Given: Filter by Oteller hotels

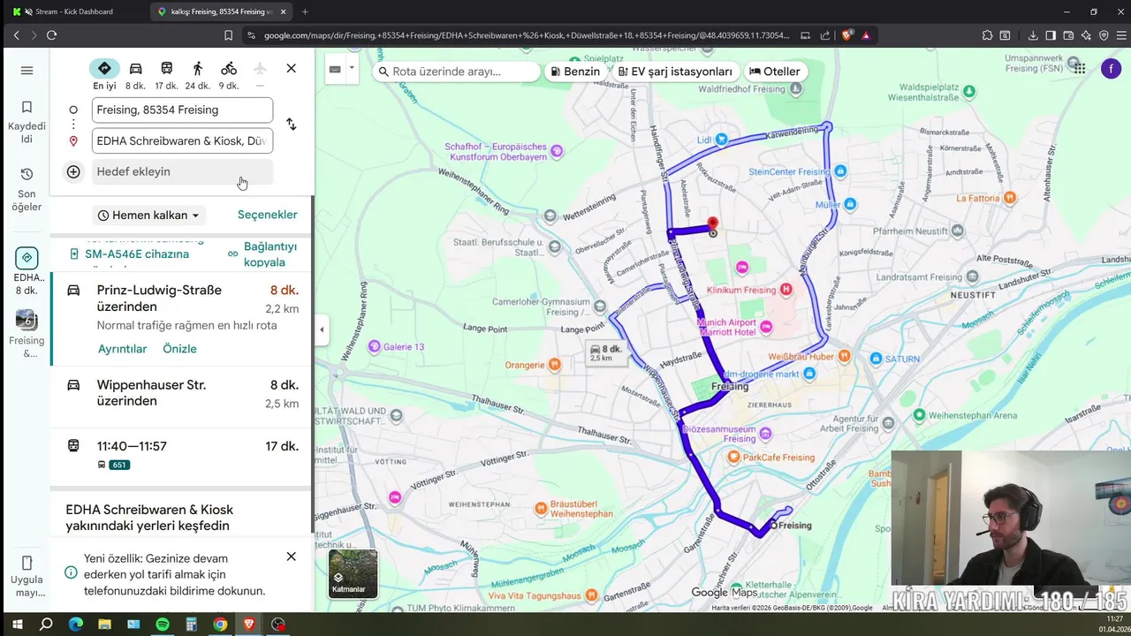Looking at the screenshot, I should click(775, 72).
